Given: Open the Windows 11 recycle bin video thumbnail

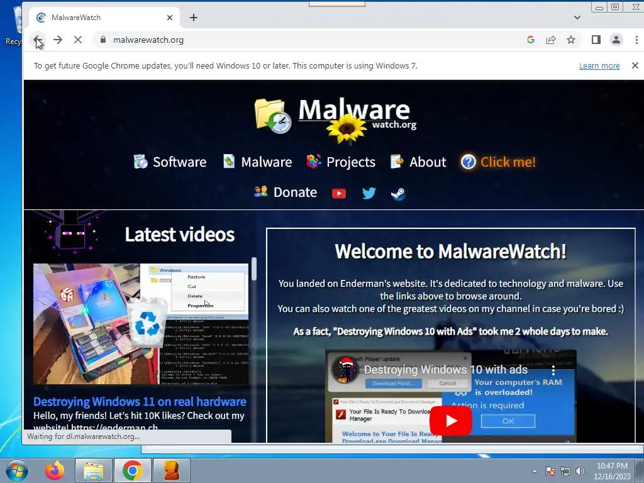Looking at the screenshot, I should 141,324.
